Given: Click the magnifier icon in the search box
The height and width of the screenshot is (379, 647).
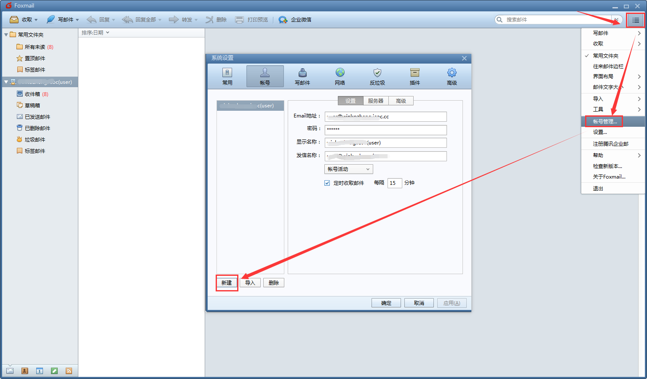Looking at the screenshot, I should coord(500,20).
